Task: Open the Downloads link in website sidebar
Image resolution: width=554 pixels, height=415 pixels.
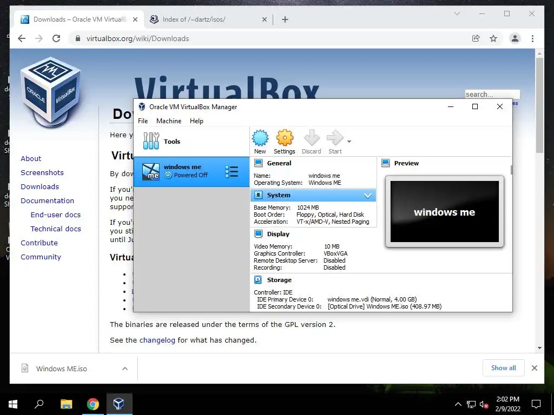Action: click(x=39, y=186)
